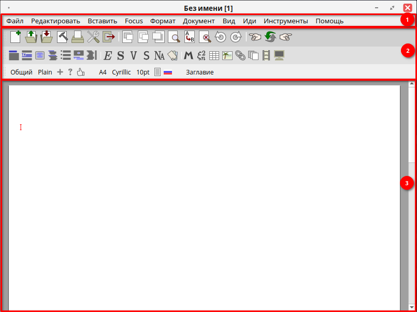Open the search magnifier tool
The image size is (417, 312).
[x=174, y=37]
